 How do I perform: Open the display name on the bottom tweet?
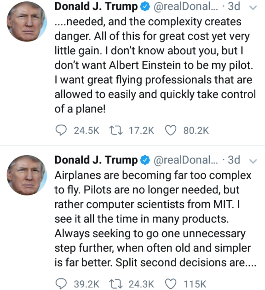click(96, 160)
